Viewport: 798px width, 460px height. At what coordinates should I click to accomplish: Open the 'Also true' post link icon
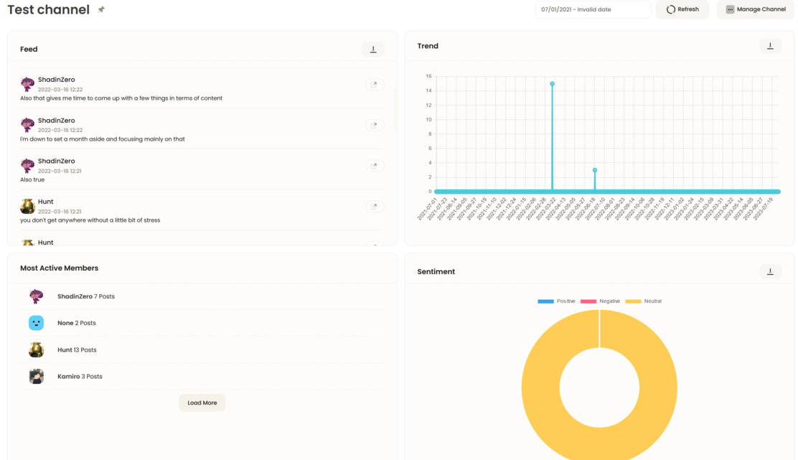coord(374,166)
